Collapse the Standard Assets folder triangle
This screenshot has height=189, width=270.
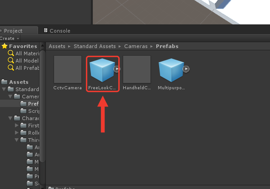[4, 89]
